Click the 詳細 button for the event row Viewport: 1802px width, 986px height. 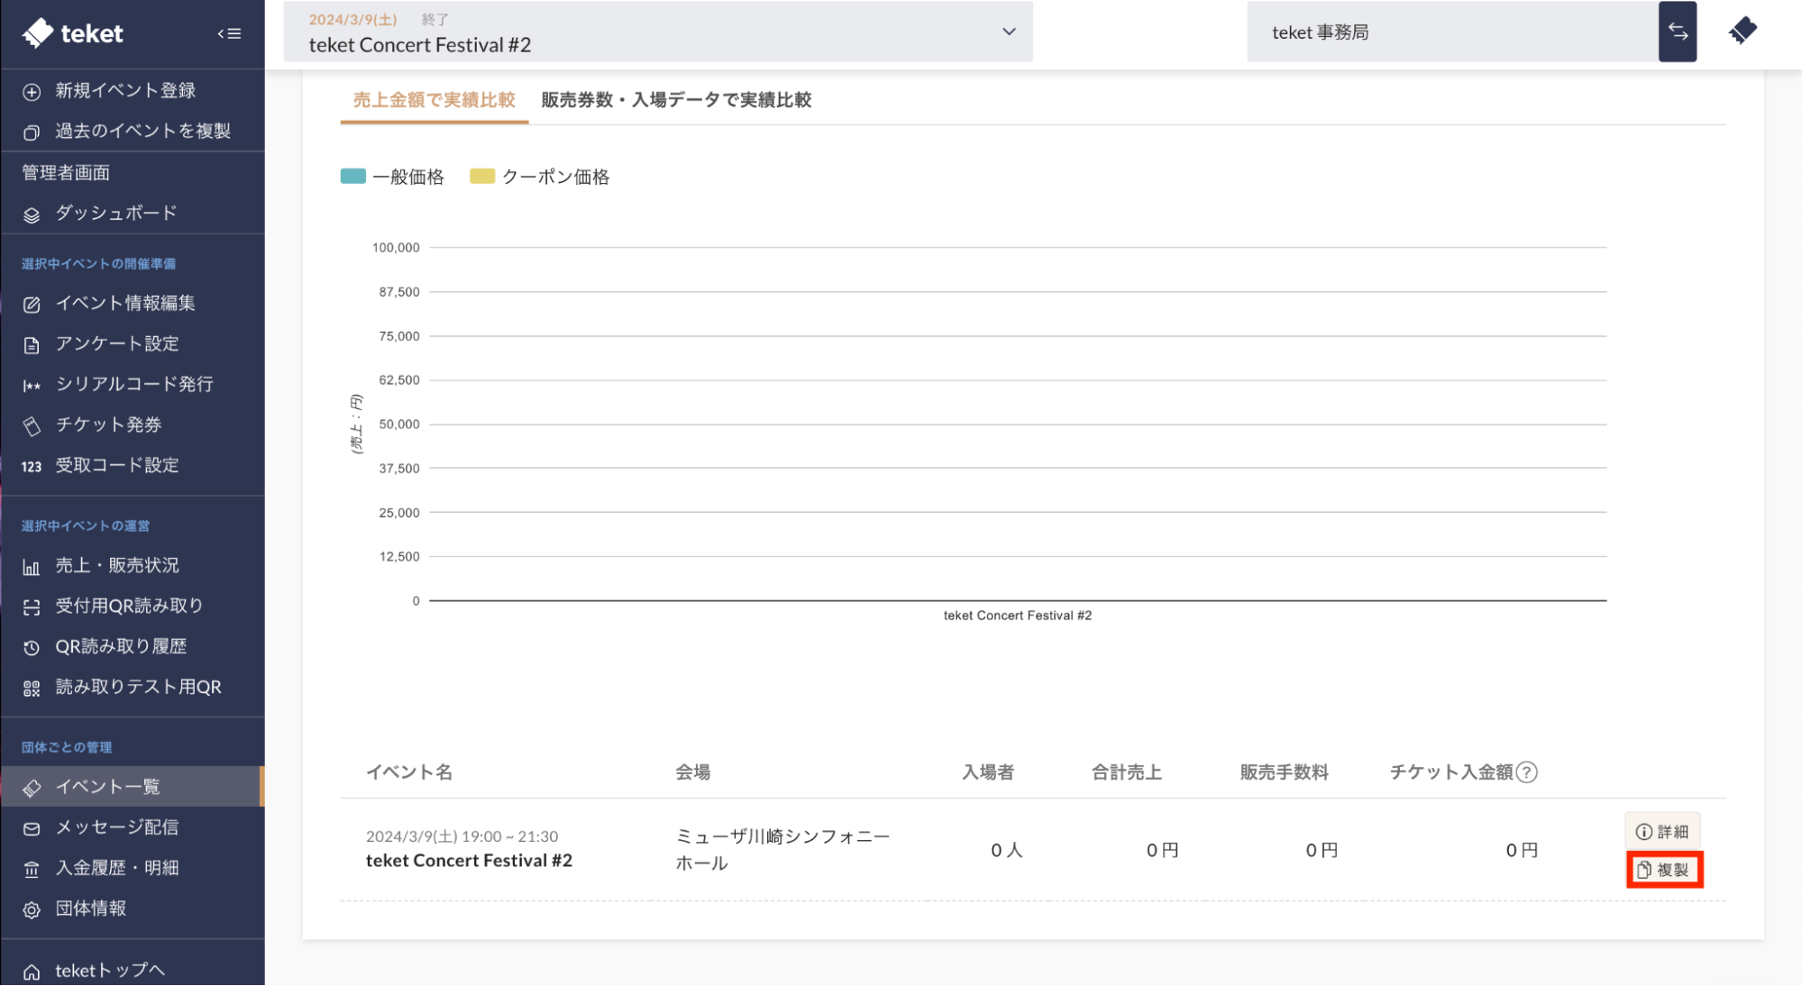[1662, 832]
